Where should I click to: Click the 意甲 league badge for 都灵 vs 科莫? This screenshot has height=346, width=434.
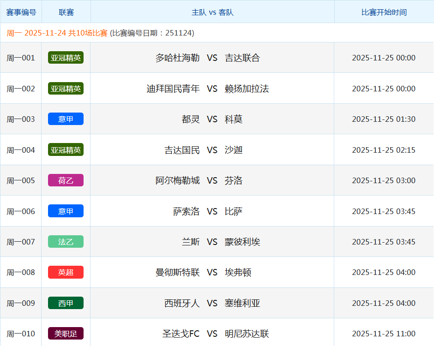(66, 119)
